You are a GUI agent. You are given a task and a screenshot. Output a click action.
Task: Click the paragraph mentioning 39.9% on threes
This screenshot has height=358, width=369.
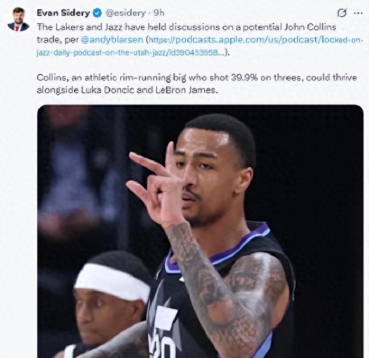click(197, 84)
